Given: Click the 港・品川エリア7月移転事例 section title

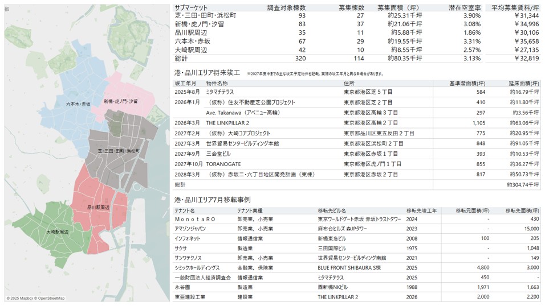Looking at the screenshot, I should coord(213,200).
